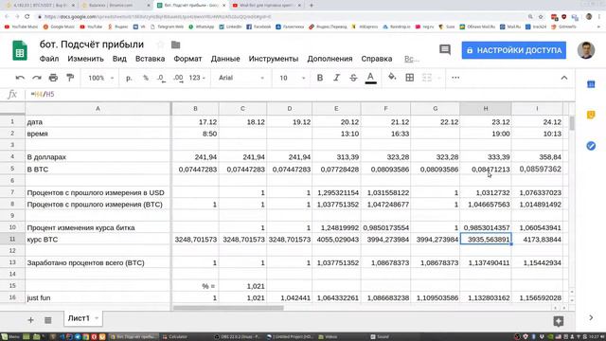Click the Redo icon in toolbar
This screenshot has height=341, width=606.
pos(37,78)
